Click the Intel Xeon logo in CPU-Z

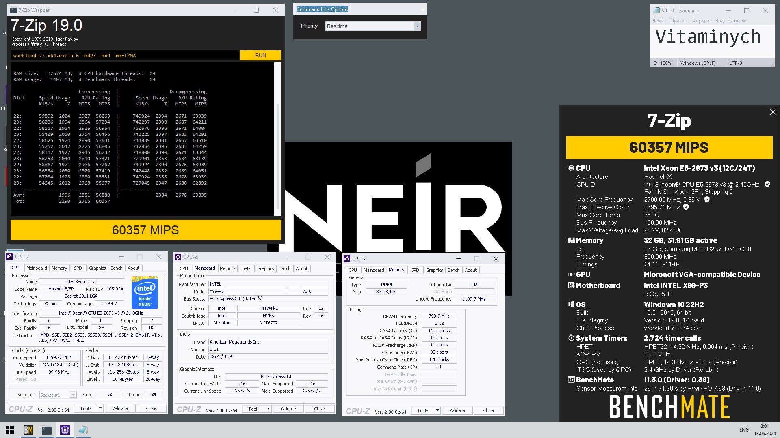click(x=145, y=292)
